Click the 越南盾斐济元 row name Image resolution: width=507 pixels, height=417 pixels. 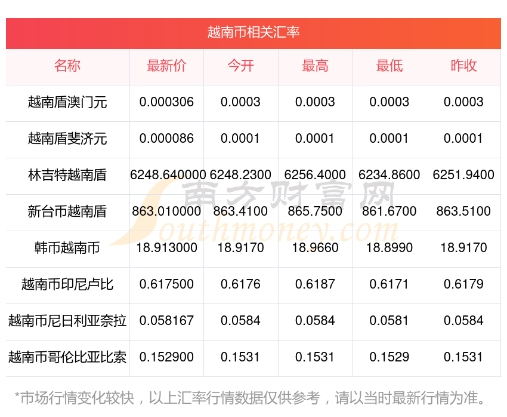67,139
